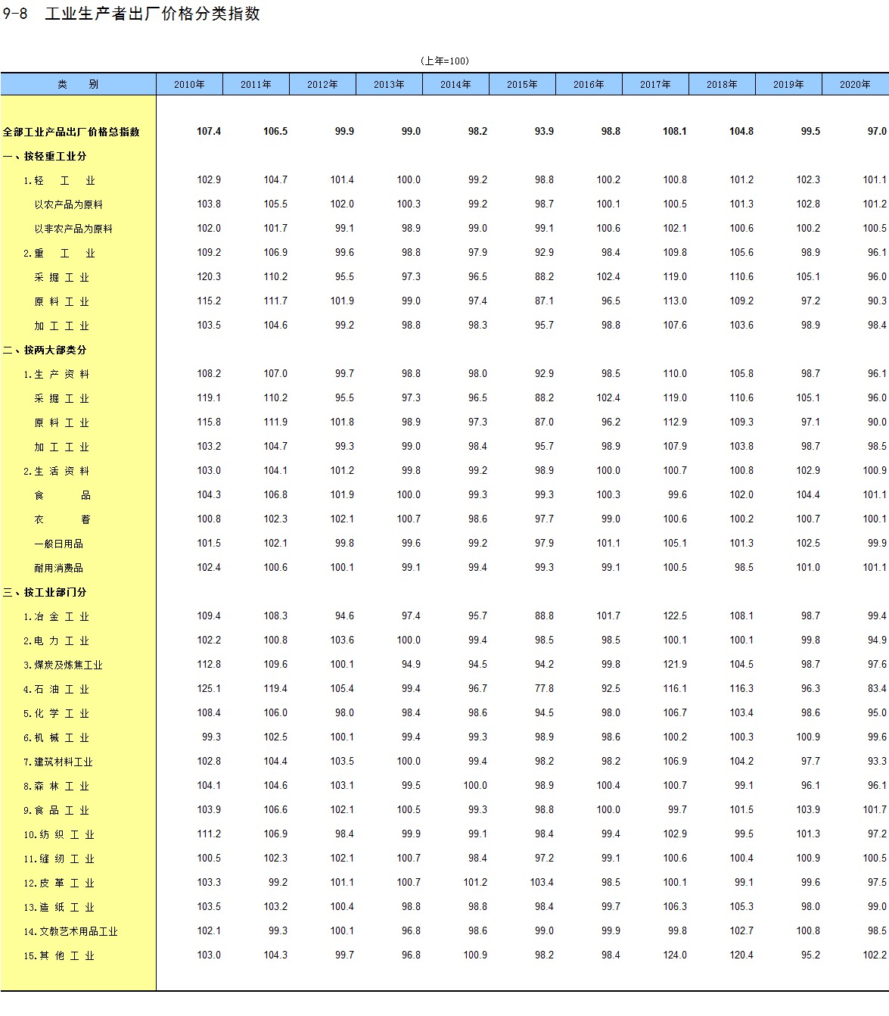The width and height of the screenshot is (889, 1016).
Task: Click 石油工业 2015 value 77.8
Action: (x=544, y=689)
